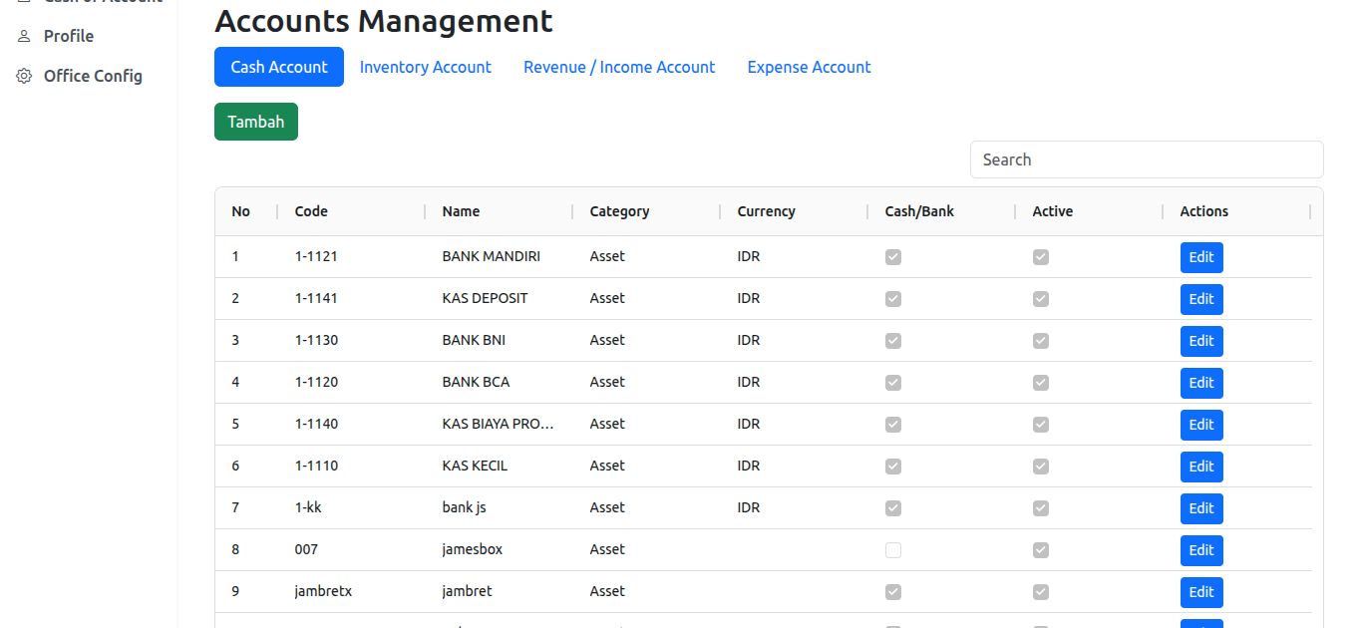The height and width of the screenshot is (628, 1360).
Task: Edit the KAS DEPOSIT account
Action: 1201,299
